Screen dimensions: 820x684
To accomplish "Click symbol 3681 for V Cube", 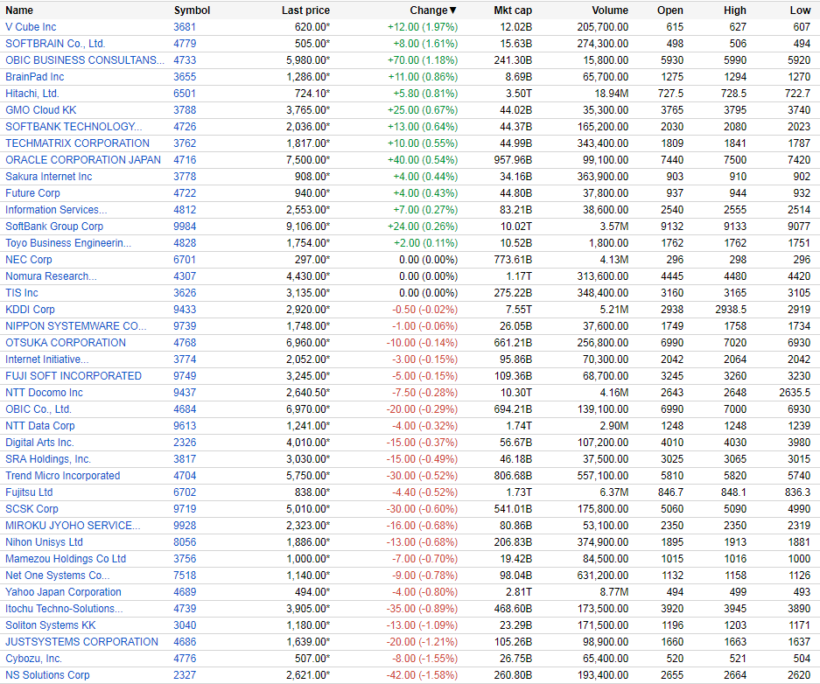I will (185, 27).
